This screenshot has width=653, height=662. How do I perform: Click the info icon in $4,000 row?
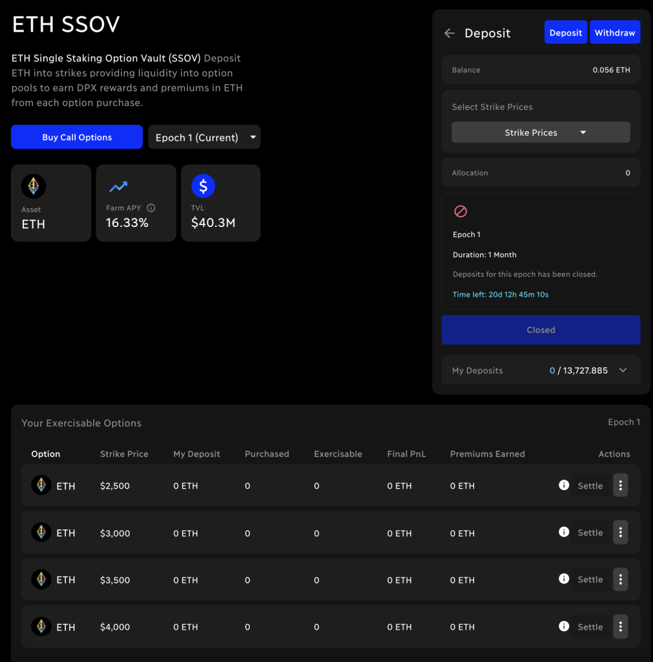pos(564,626)
